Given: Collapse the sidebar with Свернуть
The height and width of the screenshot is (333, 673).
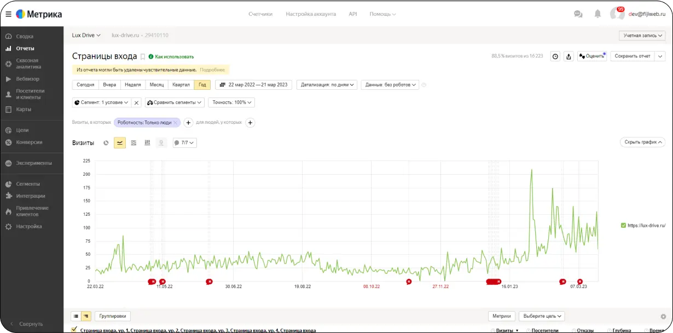Looking at the screenshot, I should 26,324.
